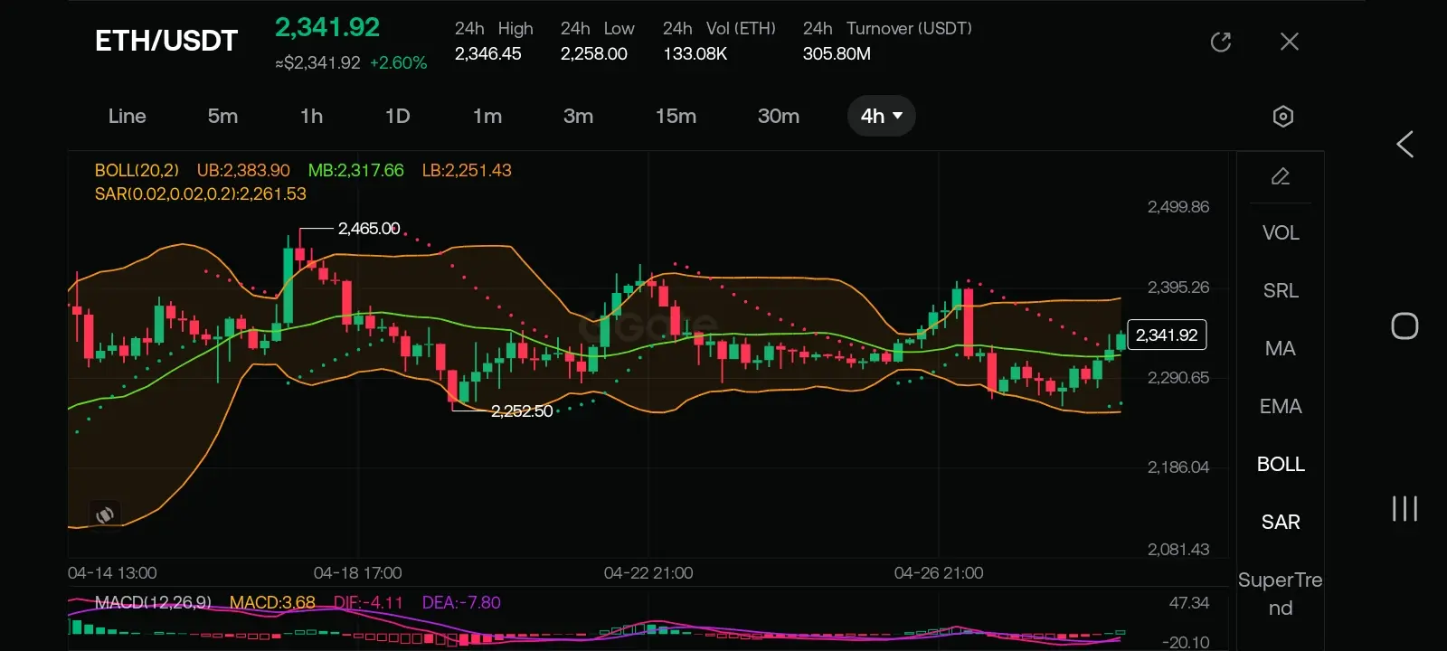Select the pencil drawing tool icon
This screenshot has width=1447, height=651.
click(1281, 176)
